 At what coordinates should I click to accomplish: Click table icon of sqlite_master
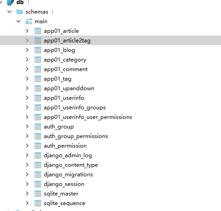click(38, 194)
